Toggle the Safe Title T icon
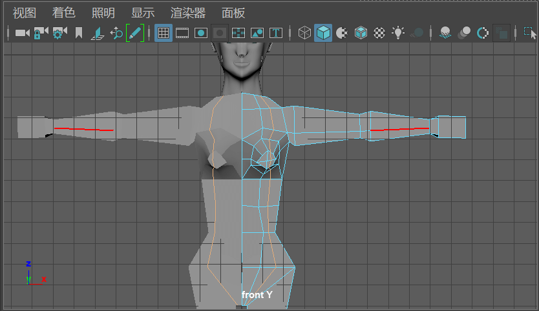The width and height of the screenshot is (539, 311). pos(276,33)
